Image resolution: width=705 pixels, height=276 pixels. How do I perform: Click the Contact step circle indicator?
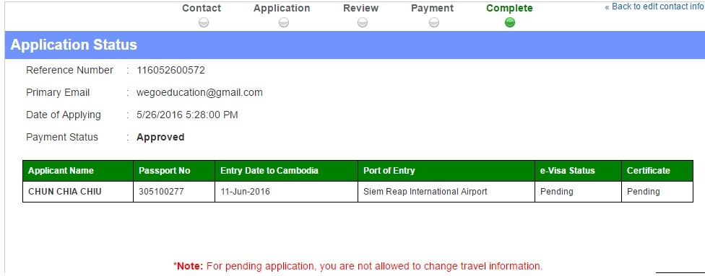(x=204, y=22)
